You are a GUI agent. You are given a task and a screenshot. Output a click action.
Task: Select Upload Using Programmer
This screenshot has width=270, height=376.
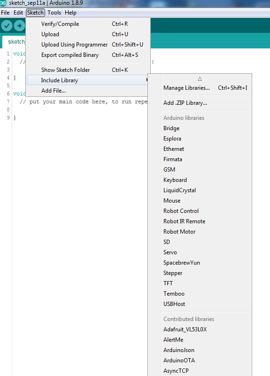[x=88, y=45]
